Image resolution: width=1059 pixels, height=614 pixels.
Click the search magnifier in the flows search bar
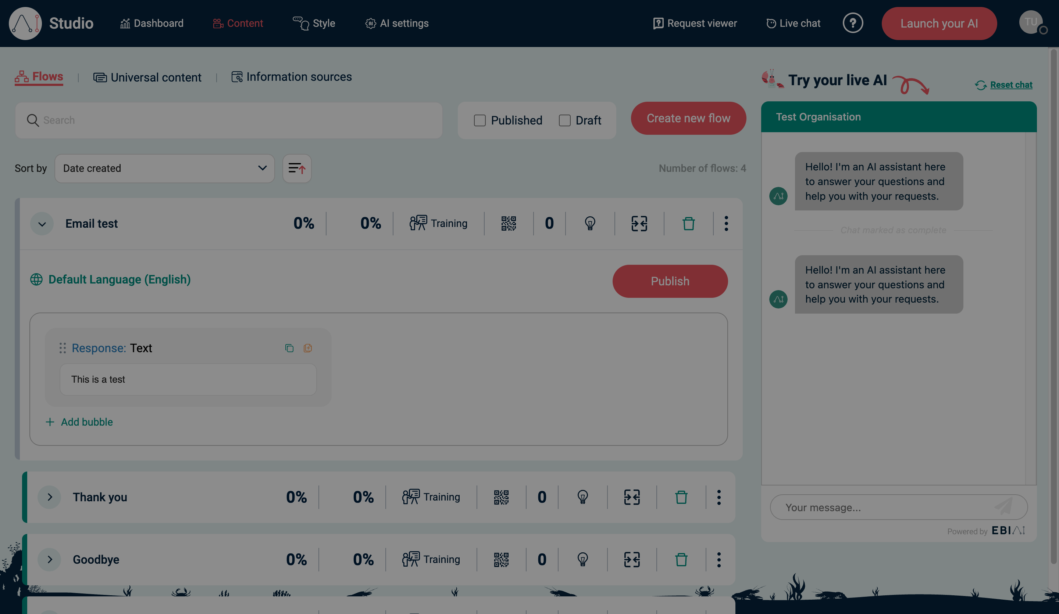pos(33,120)
